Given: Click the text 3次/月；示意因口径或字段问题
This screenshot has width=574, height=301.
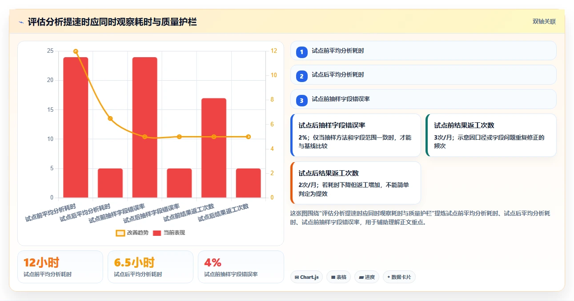Looking at the screenshot, I should point(489,141).
